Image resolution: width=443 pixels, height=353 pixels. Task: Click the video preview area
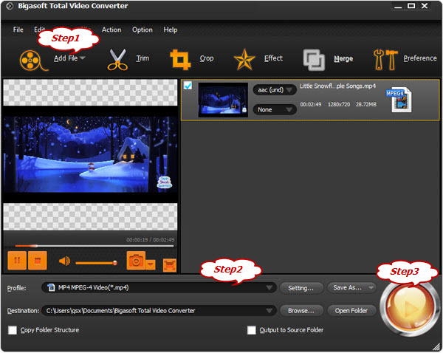click(x=90, y=154)
